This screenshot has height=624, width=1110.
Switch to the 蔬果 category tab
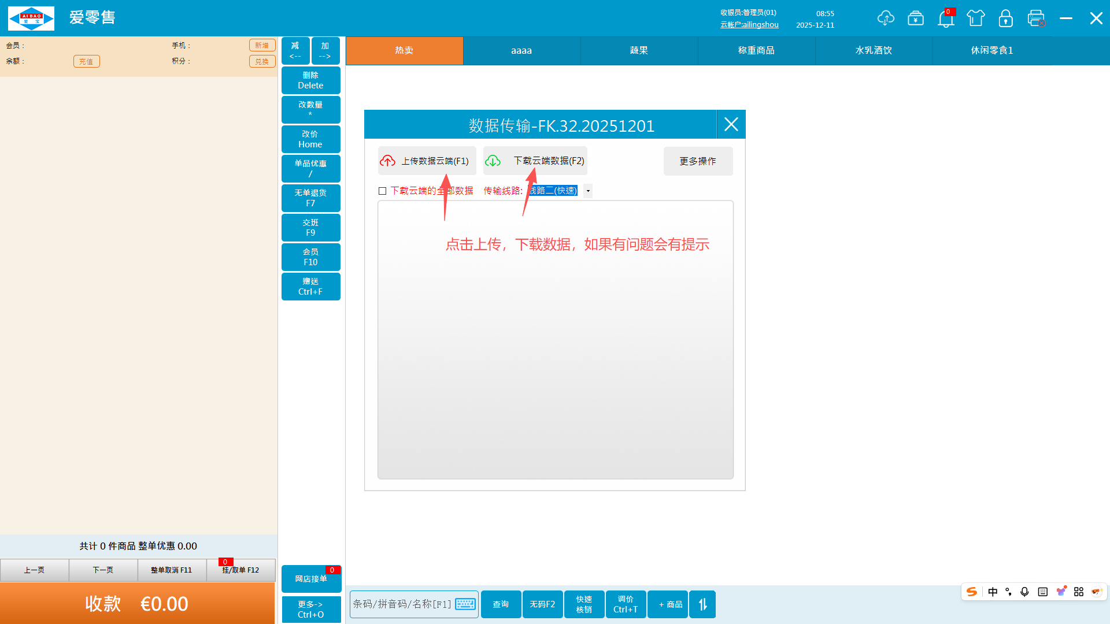[639, 51]
